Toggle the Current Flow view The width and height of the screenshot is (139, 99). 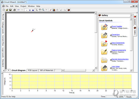(x=3, y=41)
